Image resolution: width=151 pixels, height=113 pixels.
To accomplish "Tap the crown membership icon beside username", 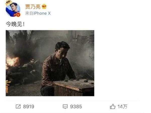I will (x=44, y=7).
